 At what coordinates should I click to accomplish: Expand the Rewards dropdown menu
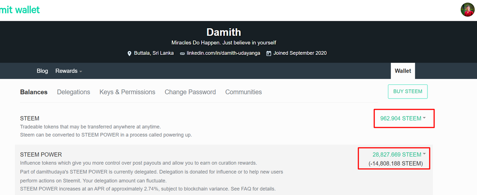tap(69, 71)
